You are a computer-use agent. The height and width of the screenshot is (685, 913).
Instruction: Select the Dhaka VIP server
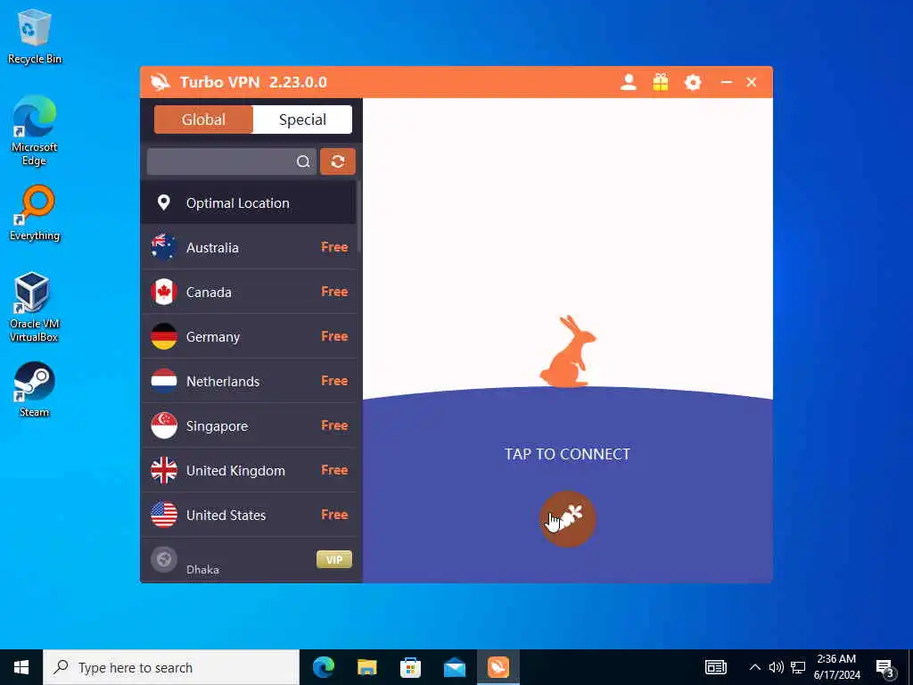[248, 560]
